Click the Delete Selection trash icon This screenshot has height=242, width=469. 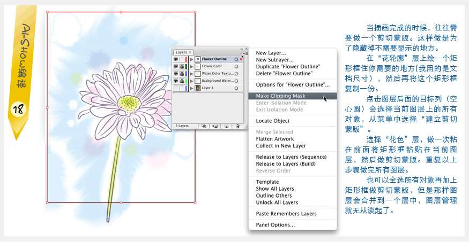point(237,126)
